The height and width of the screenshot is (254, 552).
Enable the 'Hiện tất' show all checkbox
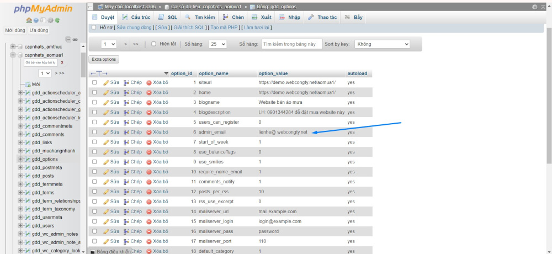pyautogui.click(x=155, y=44)
